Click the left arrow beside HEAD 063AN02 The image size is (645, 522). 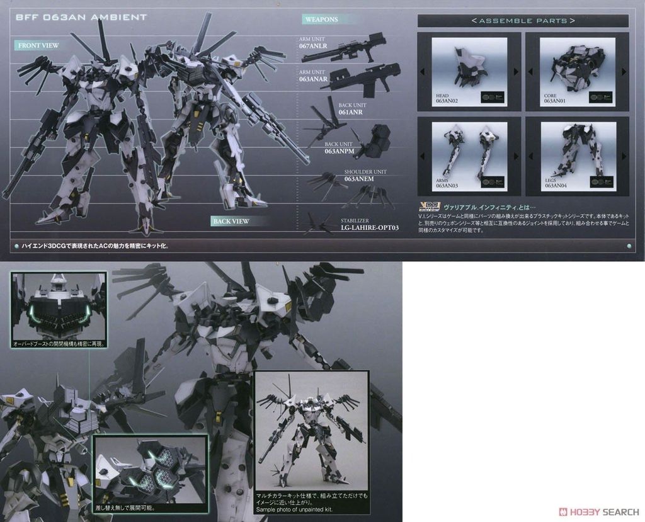click(x=422, y=72)
